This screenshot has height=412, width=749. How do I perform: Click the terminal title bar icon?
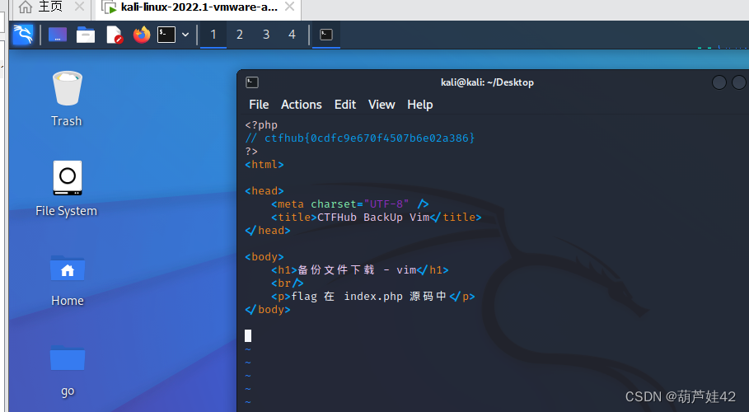click(x=252, y=82)
